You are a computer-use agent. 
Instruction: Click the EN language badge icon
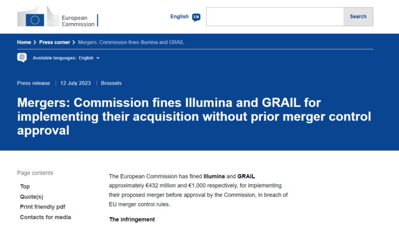196,17
